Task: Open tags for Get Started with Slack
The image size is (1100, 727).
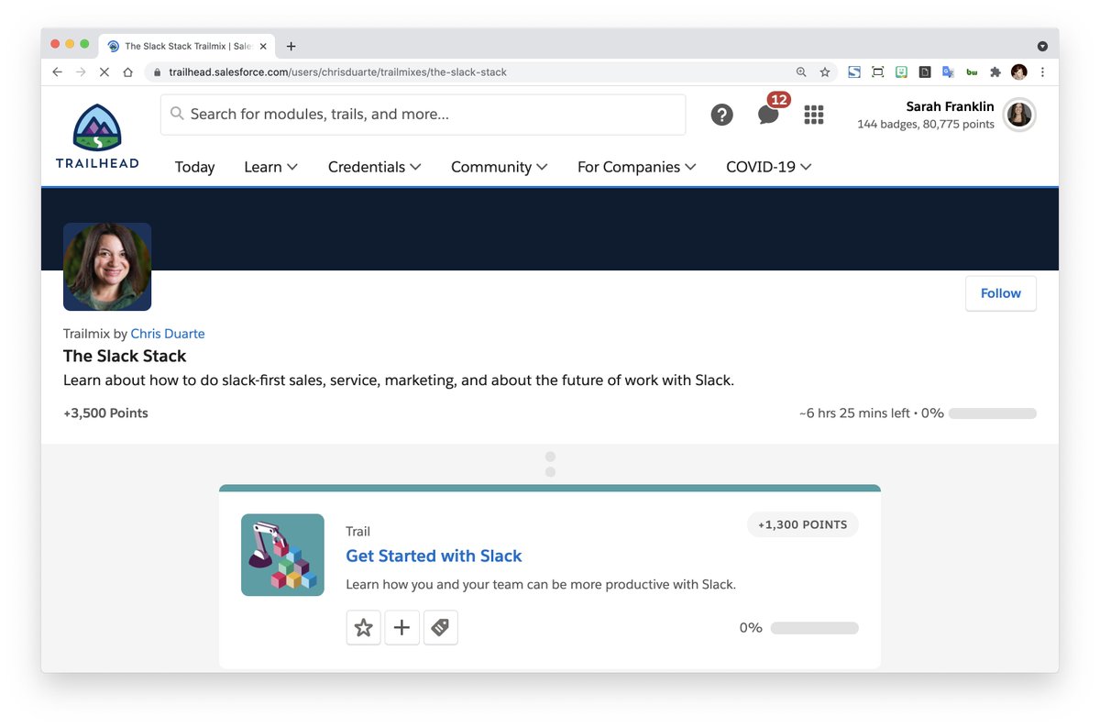Action: tap(440, 628)
